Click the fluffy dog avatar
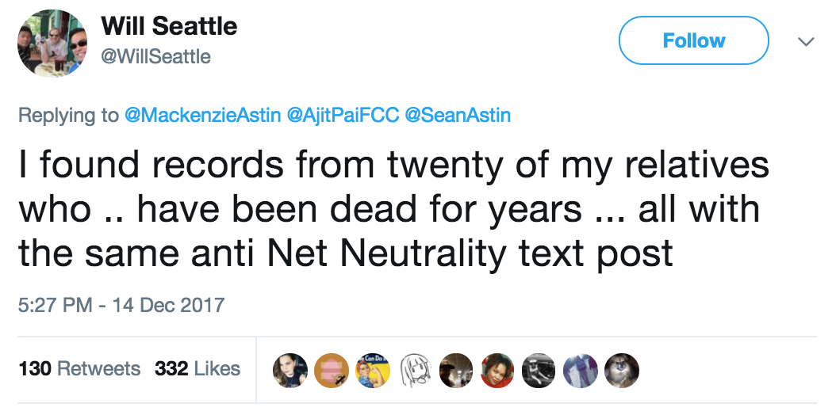 click(x=619, y=369)
